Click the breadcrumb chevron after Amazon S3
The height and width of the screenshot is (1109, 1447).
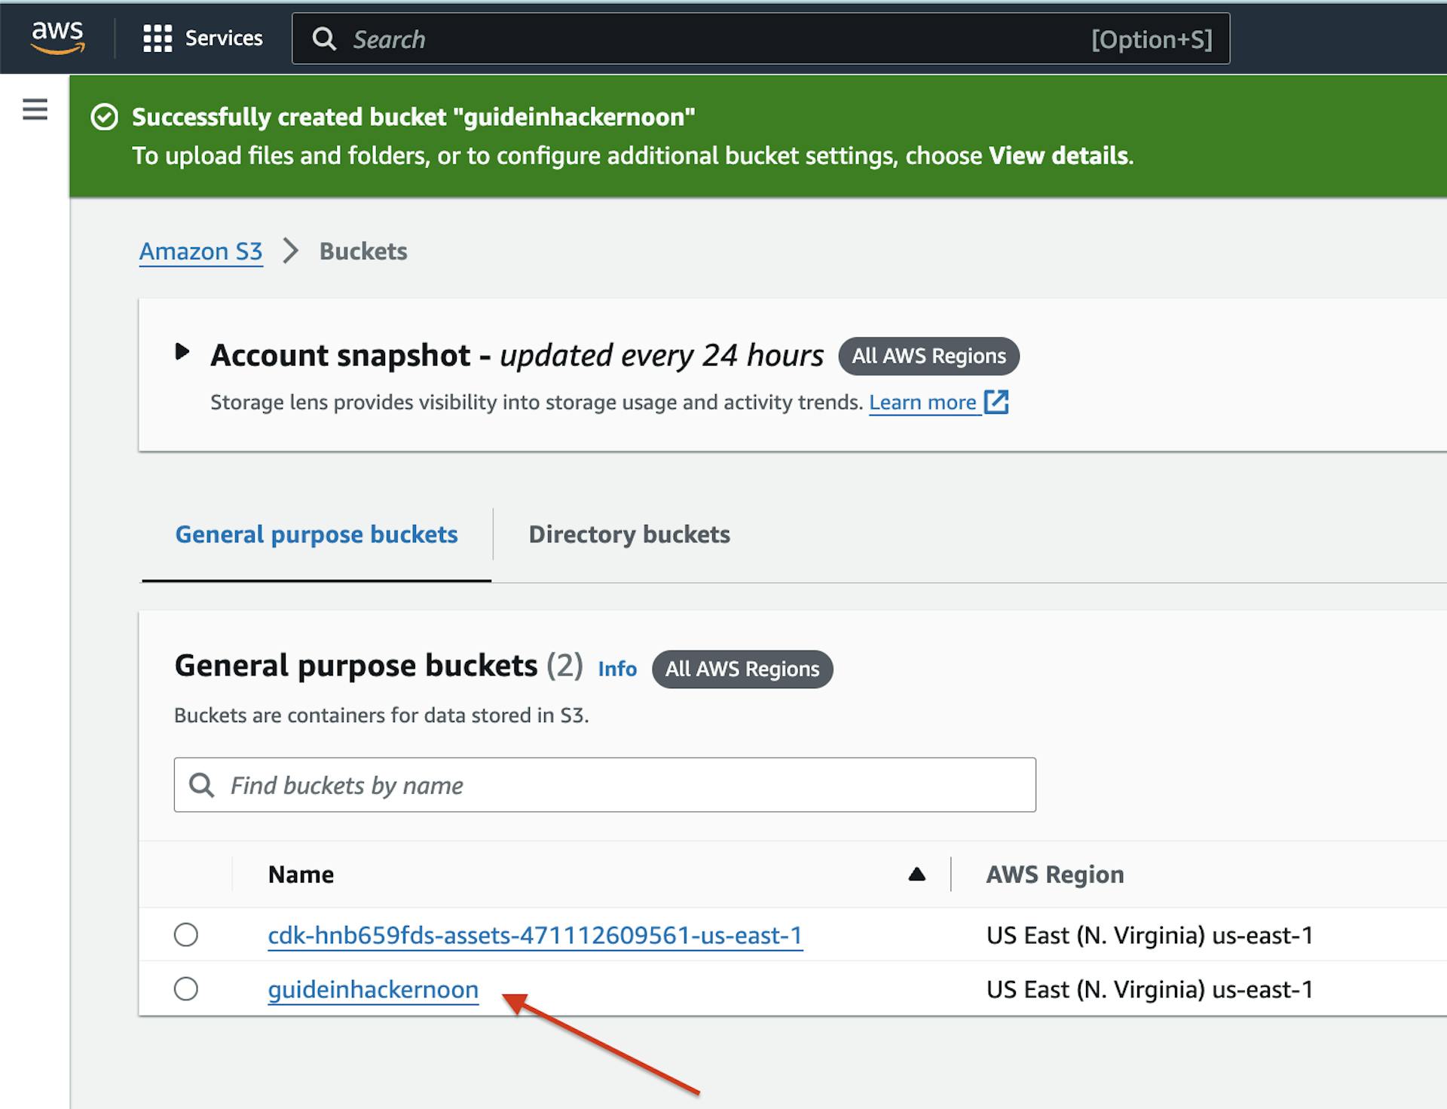pyautogui.click(x=289, y=252)
